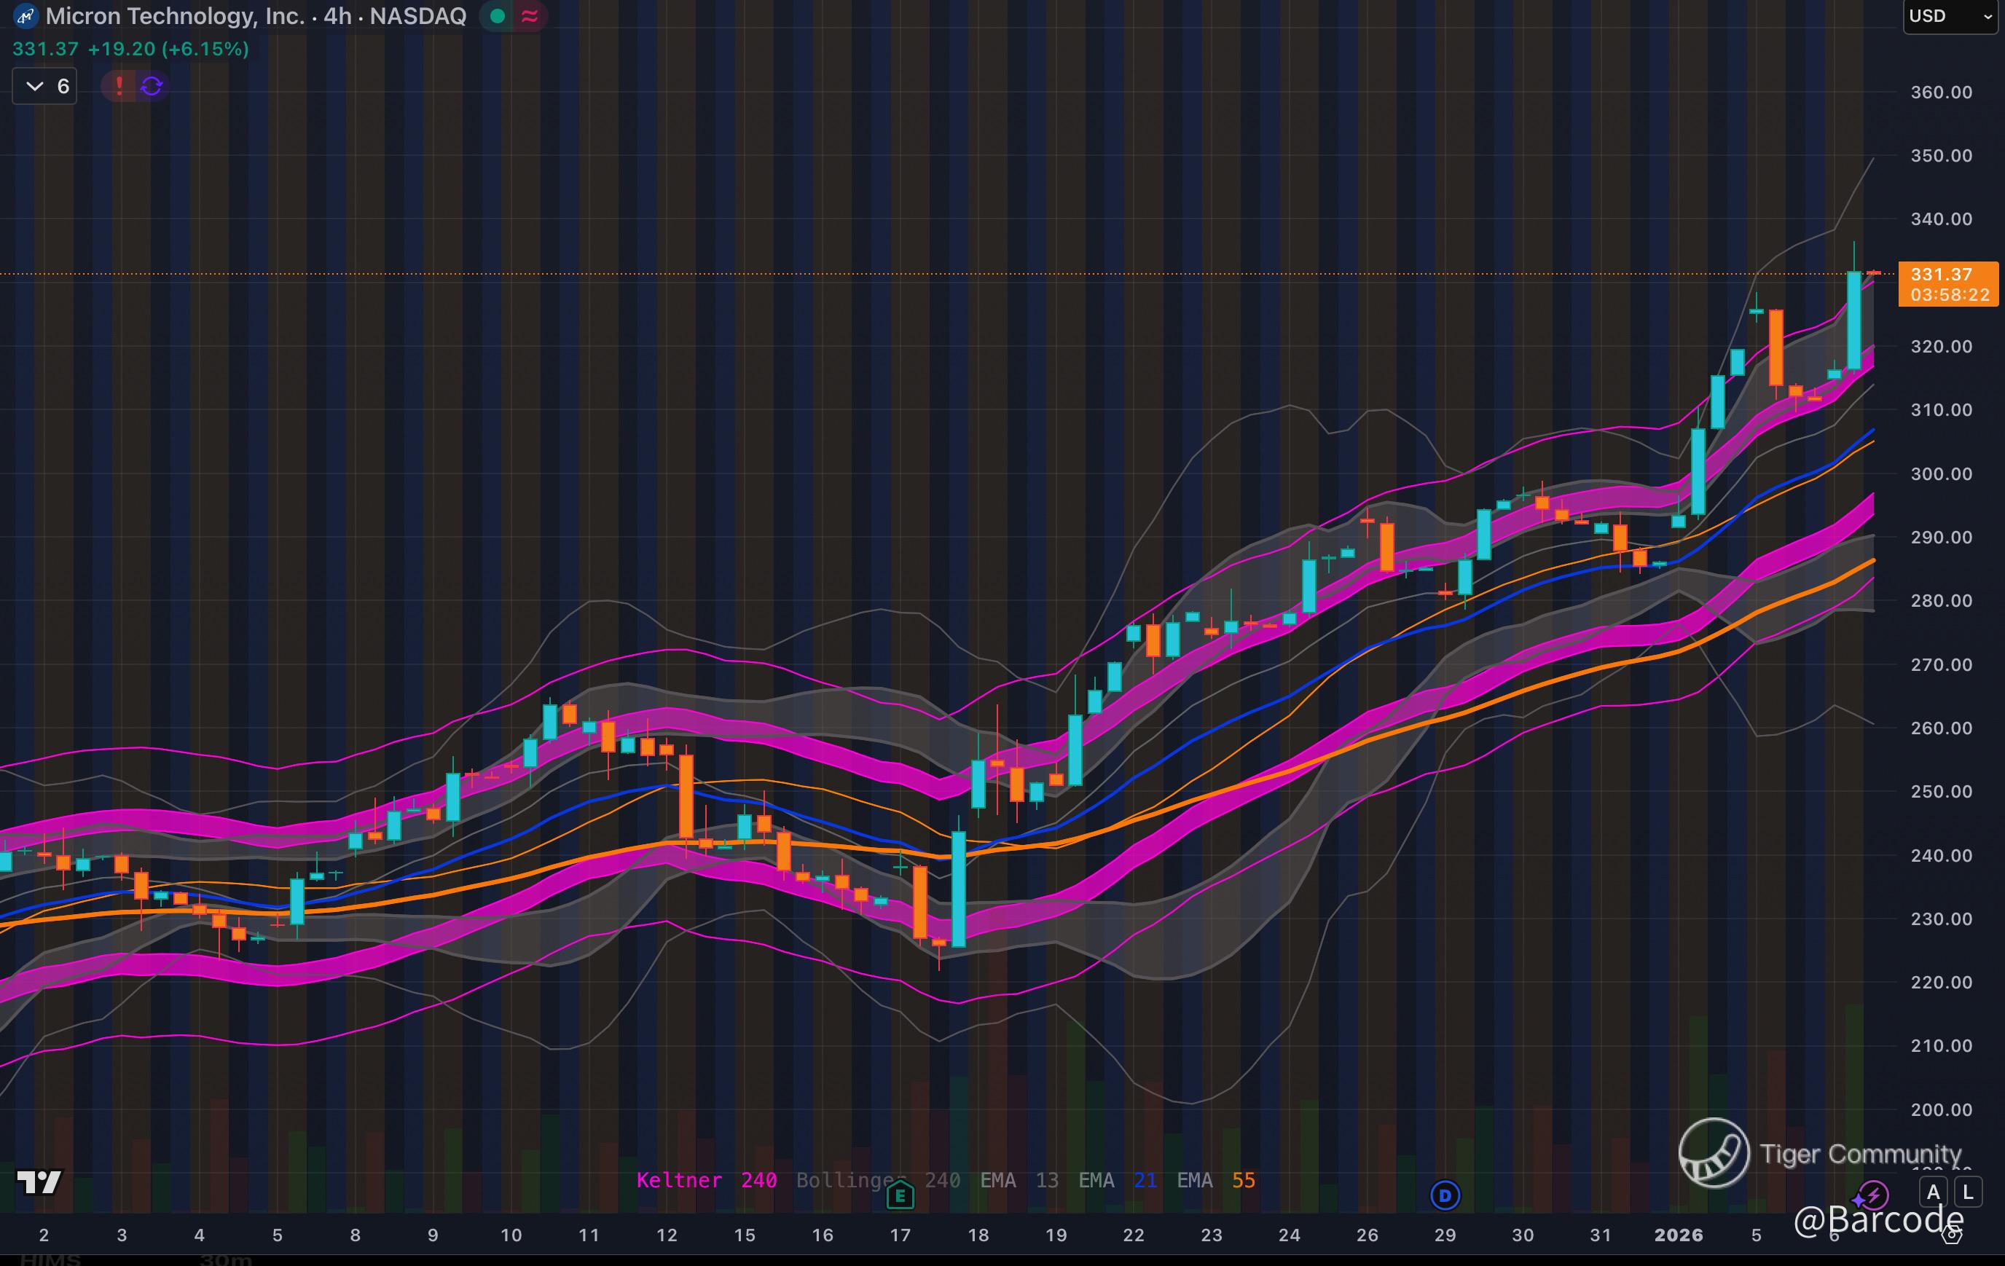The image size is (2005, 1266).
Task: Click the Keltner 240 indicator label
Action: pyautogui.click(x=706, y=1180)
